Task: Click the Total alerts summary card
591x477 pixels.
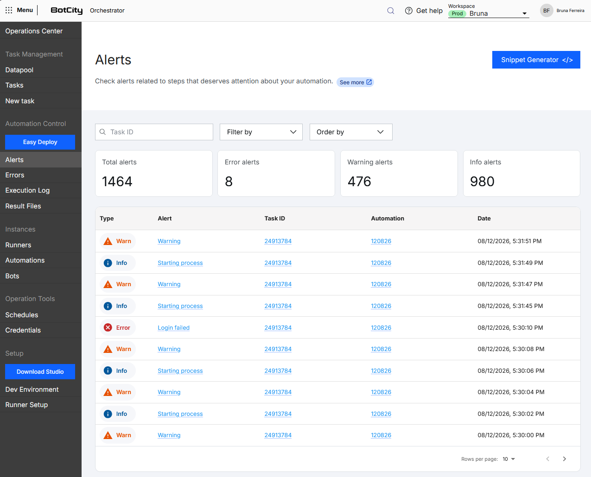Action: [154, 173]
